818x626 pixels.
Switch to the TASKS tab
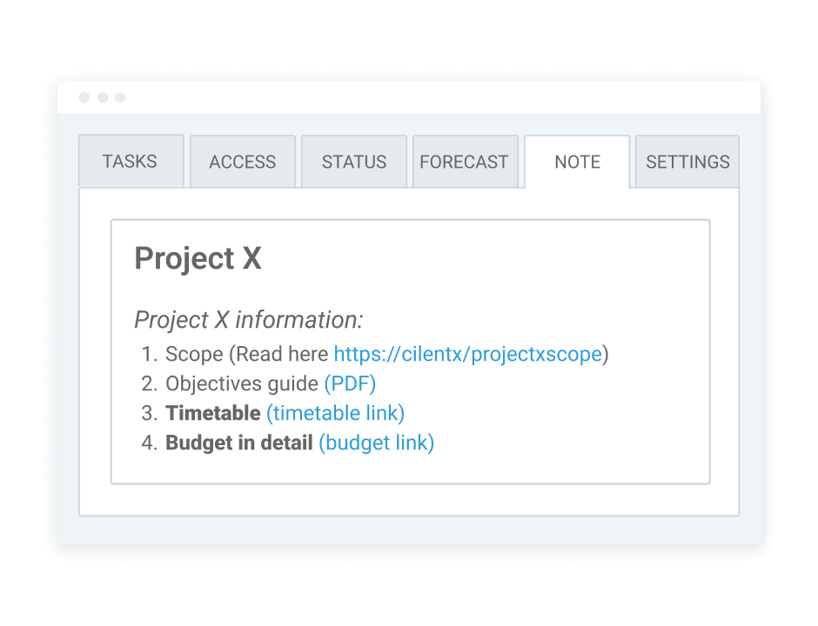click(x=131, y=161)
